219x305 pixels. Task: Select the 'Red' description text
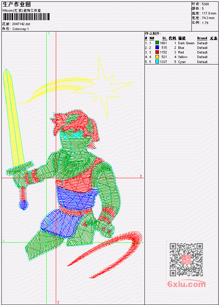(x=181, y=52)
